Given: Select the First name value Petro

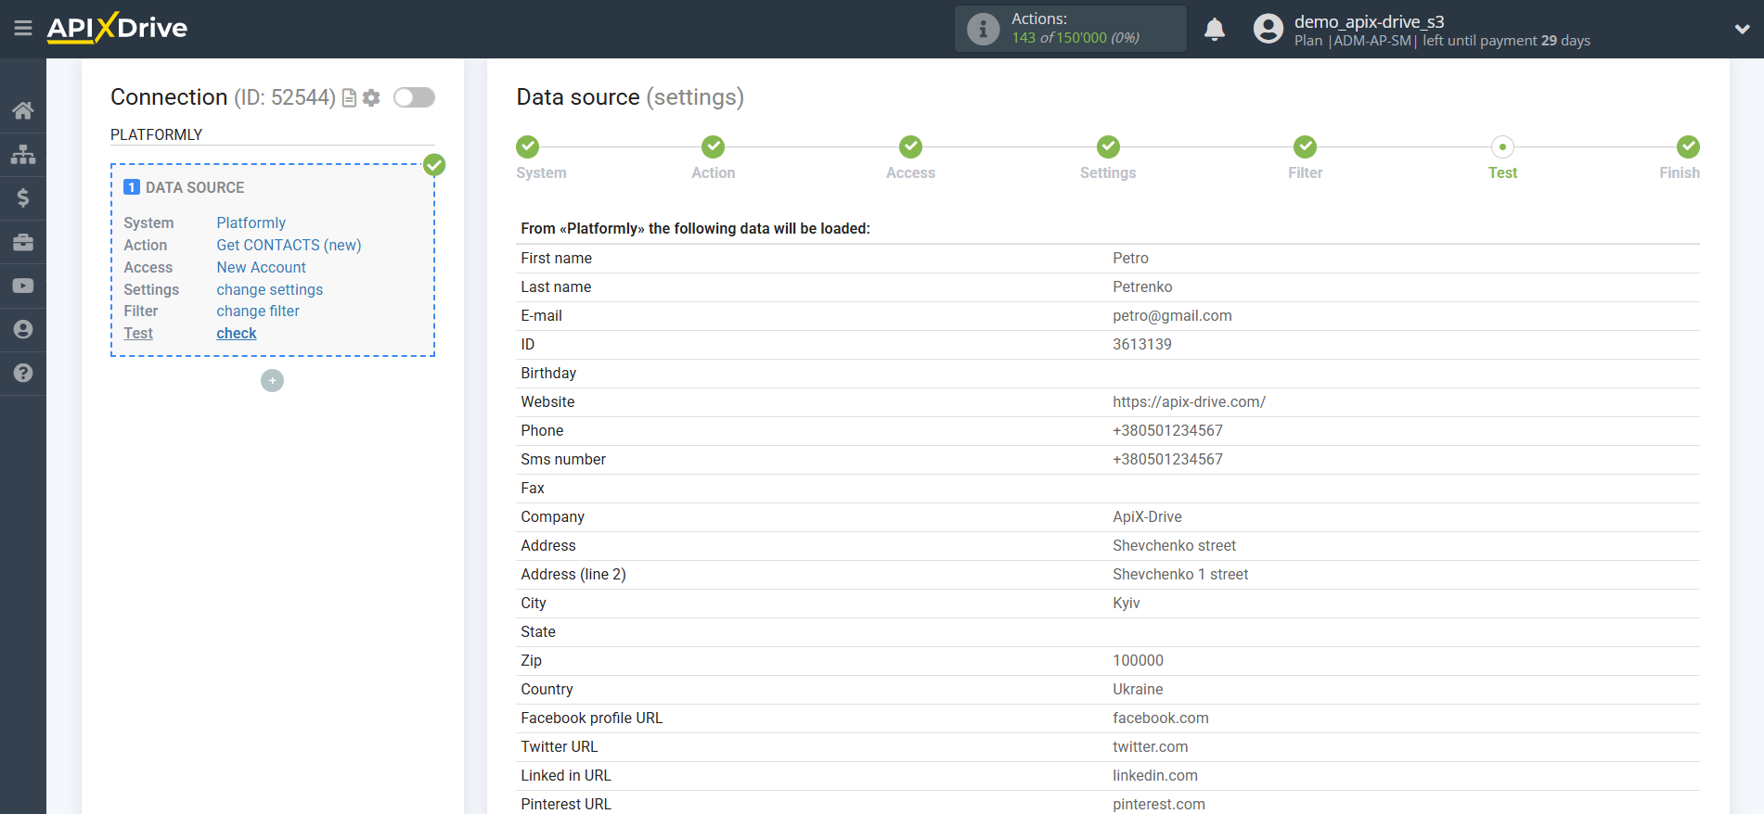Looking at the screenshot, I should 1130,259.
